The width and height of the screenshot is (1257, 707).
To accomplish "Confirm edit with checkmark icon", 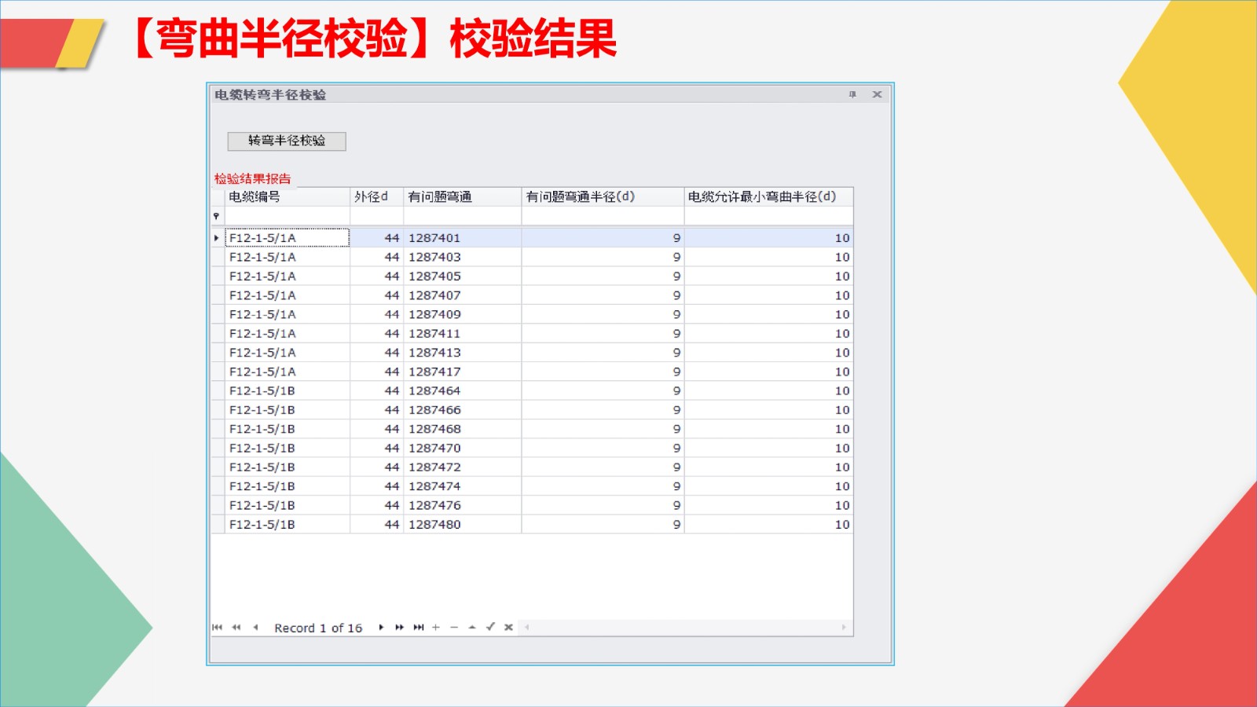I will (x=490, y=627).
